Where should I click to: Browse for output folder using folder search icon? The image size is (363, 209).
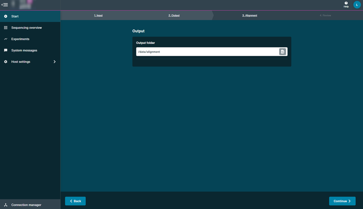(282, 52)
